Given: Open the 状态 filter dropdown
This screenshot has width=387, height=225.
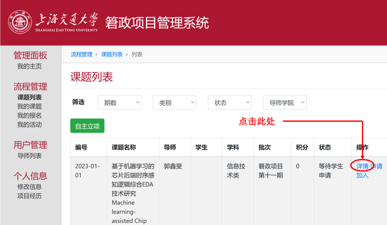Looking at the screenshot, I should [230, 103].
